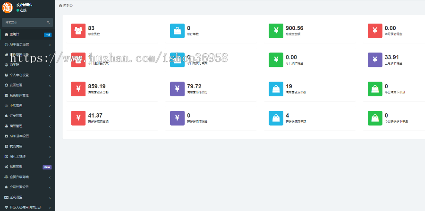Click the 拼多多成交金额 label

[98, 122]
